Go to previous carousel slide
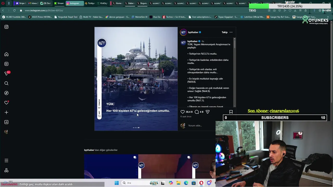333x187 pixels. [x=99, y=79]
